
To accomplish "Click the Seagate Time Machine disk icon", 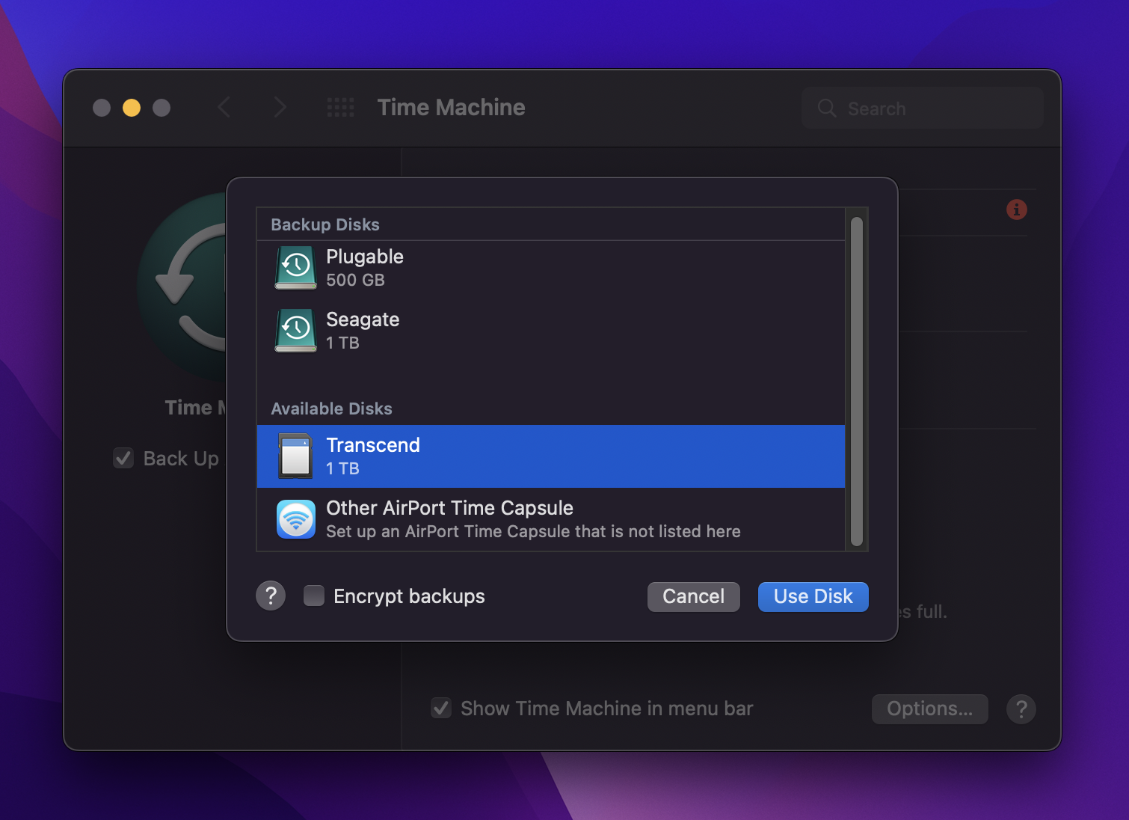I will coord(295,330).
